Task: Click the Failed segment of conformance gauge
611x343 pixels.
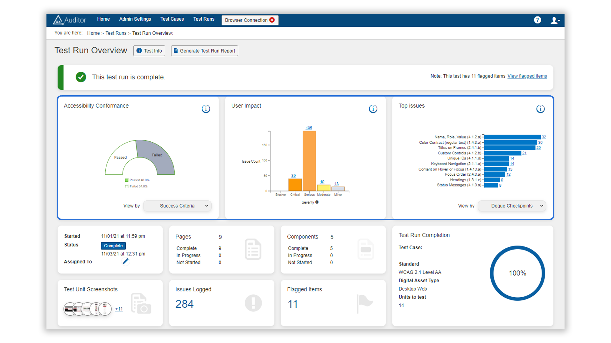Action: (x=158, y=156)
